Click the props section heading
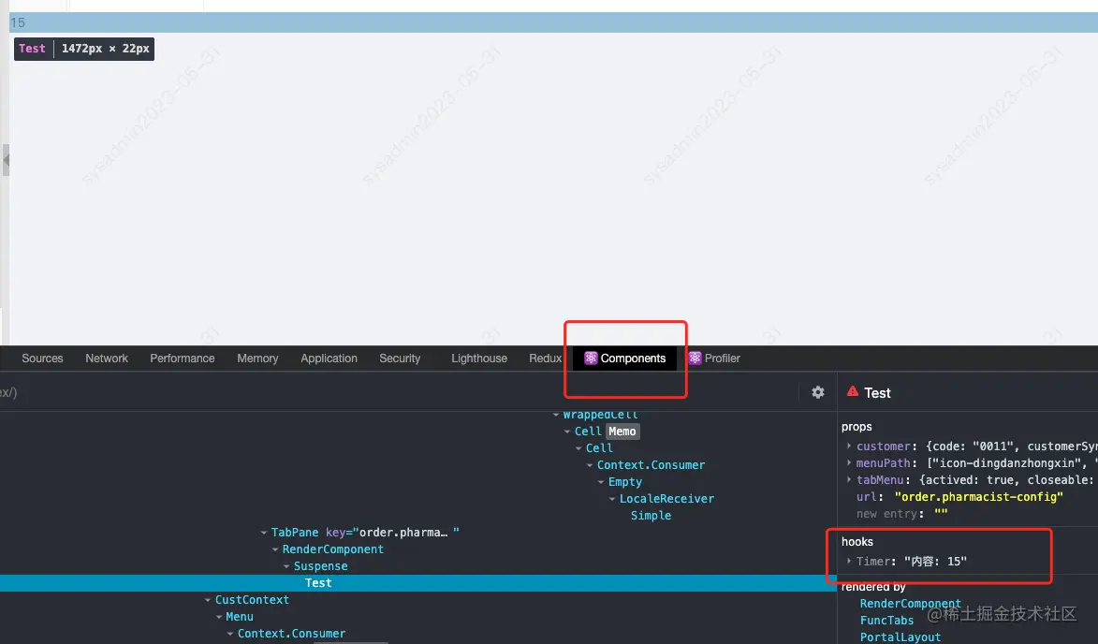This screenshot has height=644, width=1098. 856,427
